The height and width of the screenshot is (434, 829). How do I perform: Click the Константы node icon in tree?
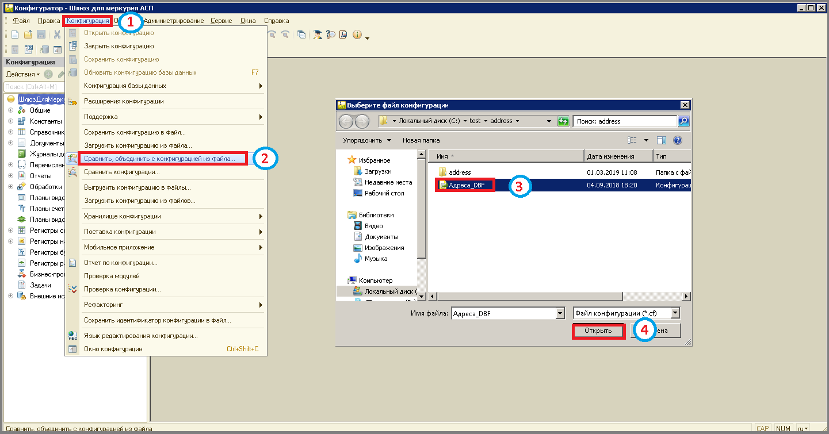tap(21, 121)
